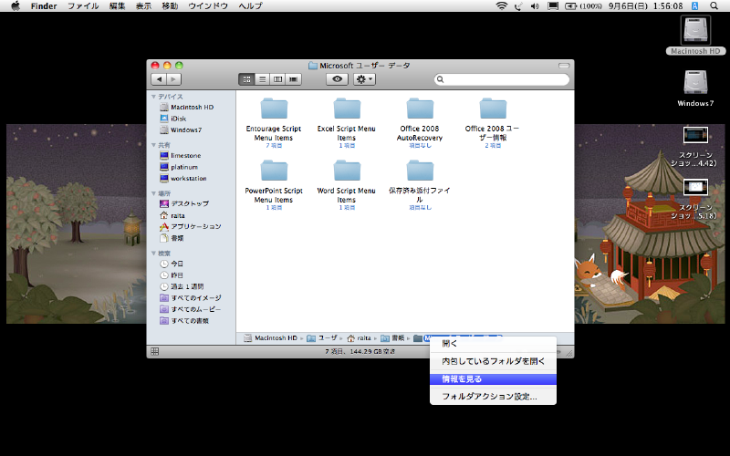Collapse the 場所 sidebar section
This screenshot has height=456, width=730.
153,193
